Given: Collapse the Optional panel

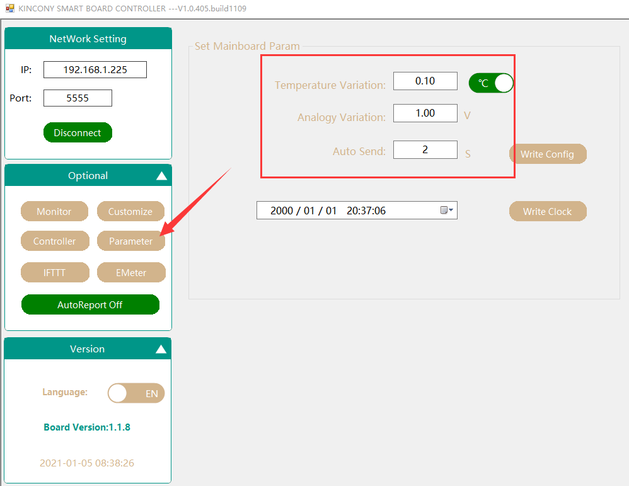Looking at the screenshot, I should coord(161,176).
